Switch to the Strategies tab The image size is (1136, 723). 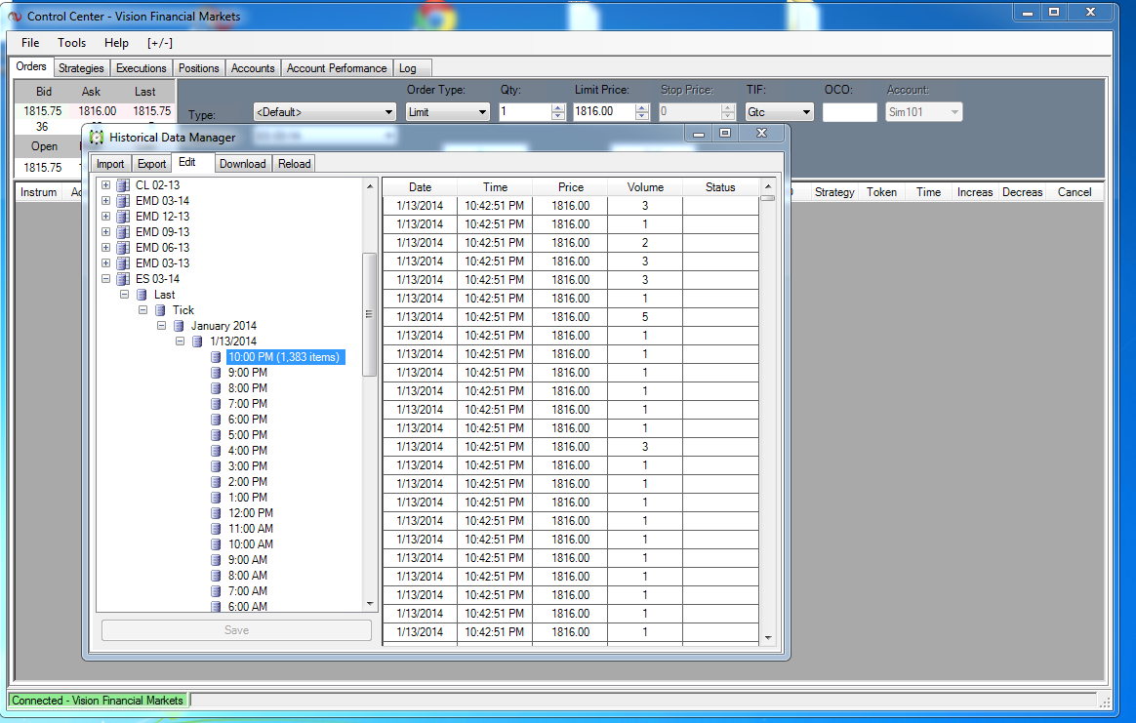tap(81, 68)
